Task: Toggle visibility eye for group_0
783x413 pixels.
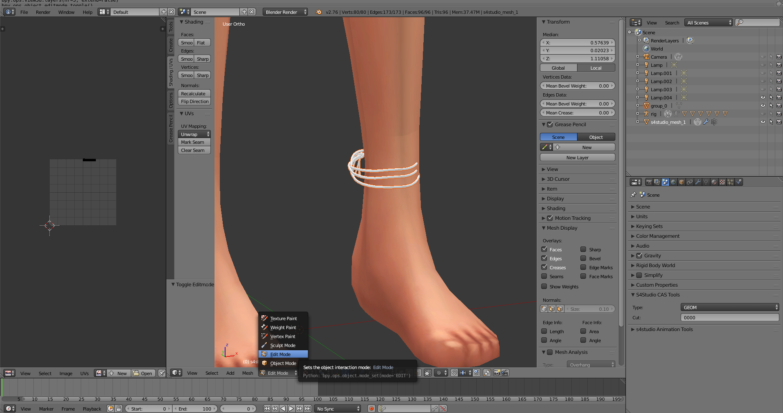Action: pyautogui.click(x=763, y=106)
